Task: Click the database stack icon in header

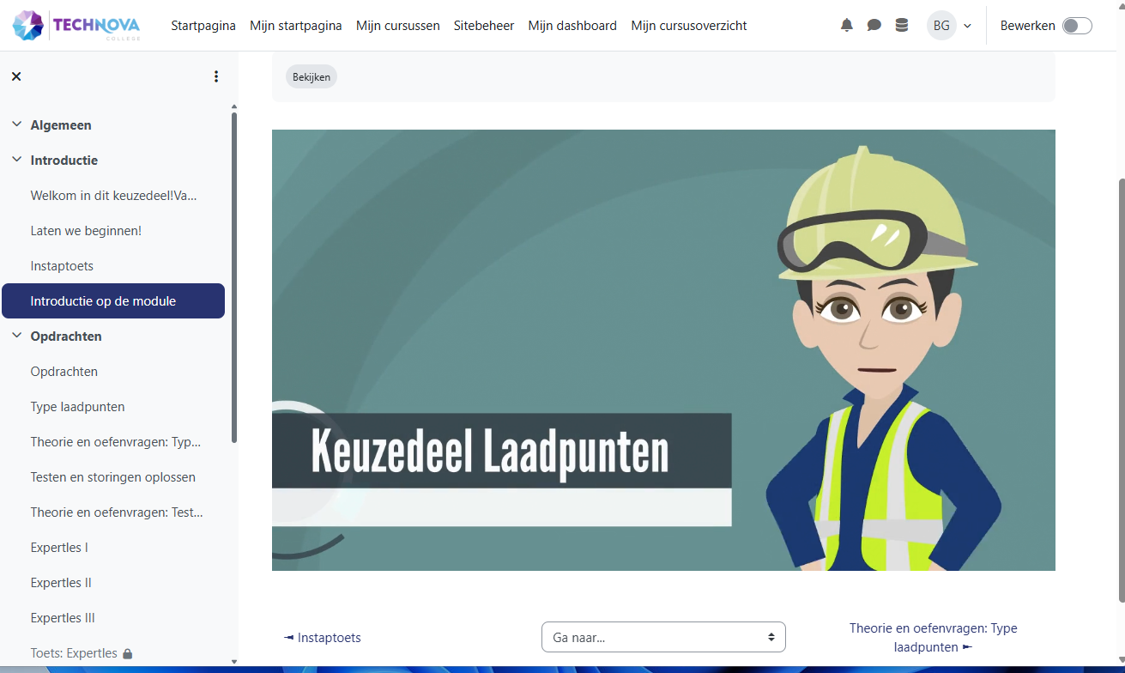Action: [901, 26]
